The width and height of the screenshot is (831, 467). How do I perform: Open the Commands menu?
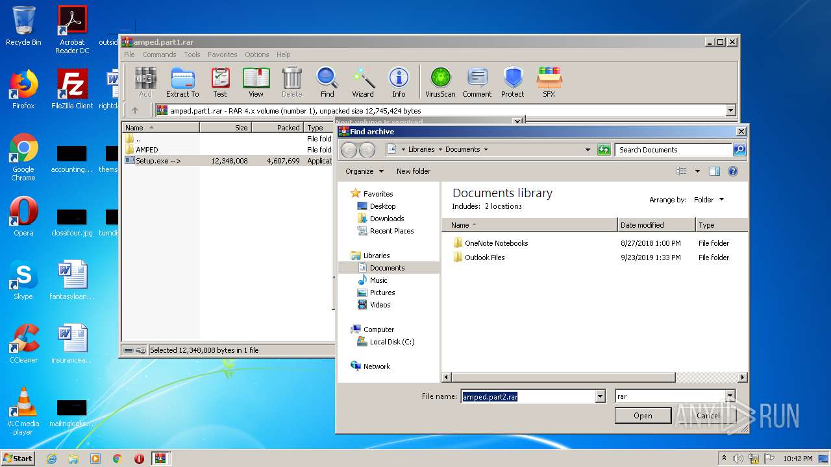point(159,54)
